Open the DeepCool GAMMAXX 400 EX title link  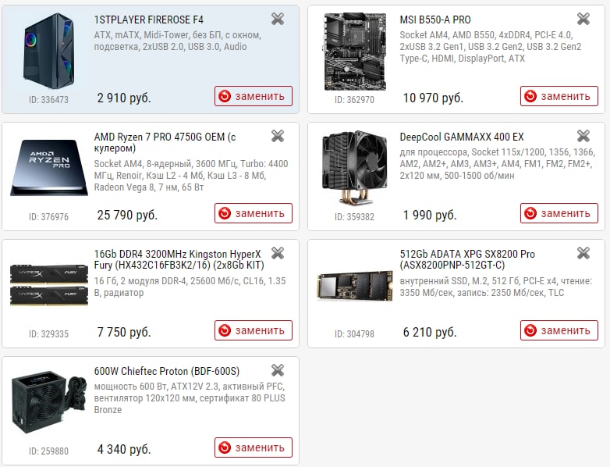tap(462, 137)
